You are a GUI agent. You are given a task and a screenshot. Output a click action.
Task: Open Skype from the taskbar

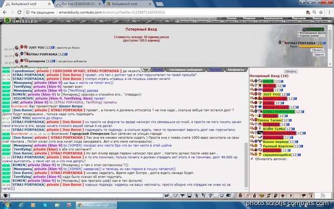[45, 205]
